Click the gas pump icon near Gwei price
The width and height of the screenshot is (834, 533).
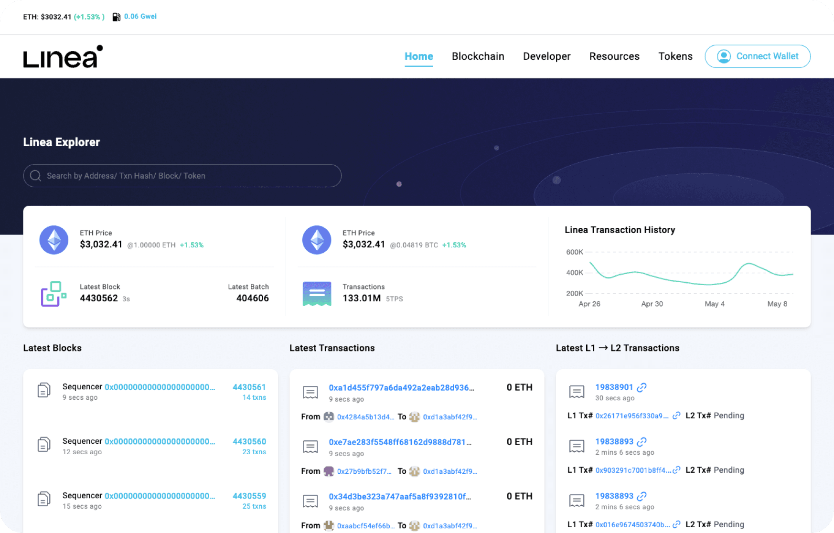click(116, 16)
